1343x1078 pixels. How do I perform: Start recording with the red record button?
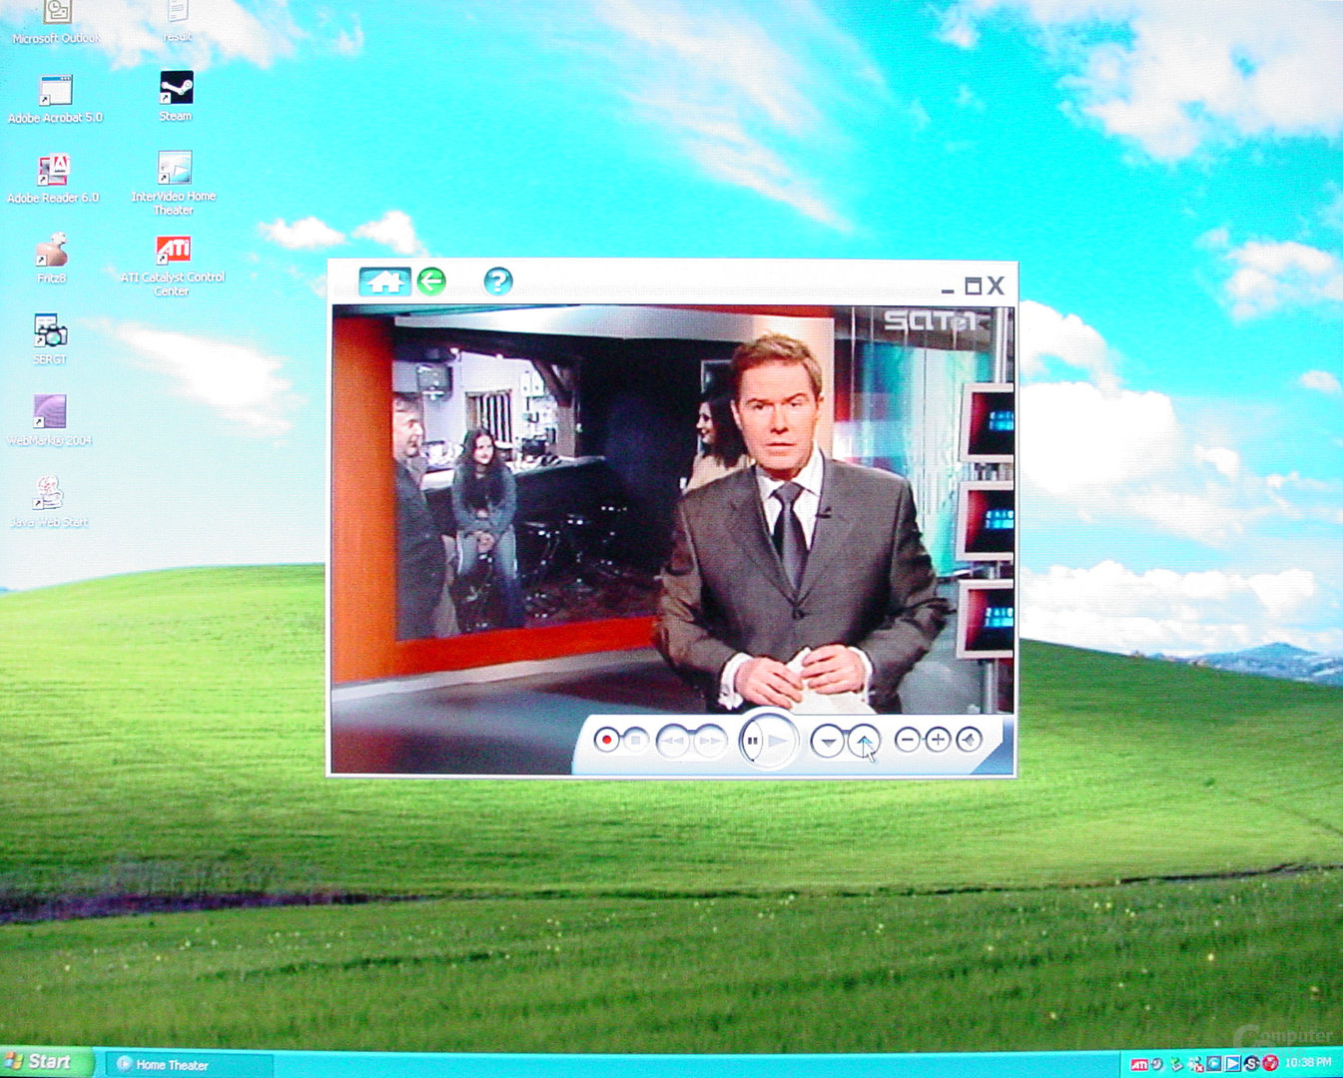click(x=606, y=740)
